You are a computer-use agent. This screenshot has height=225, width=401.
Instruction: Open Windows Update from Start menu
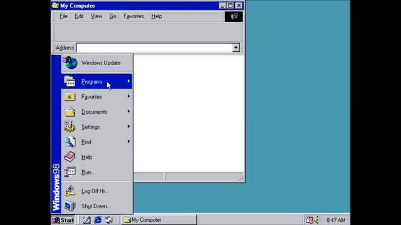pyautogui.click(x=97, y=63)
